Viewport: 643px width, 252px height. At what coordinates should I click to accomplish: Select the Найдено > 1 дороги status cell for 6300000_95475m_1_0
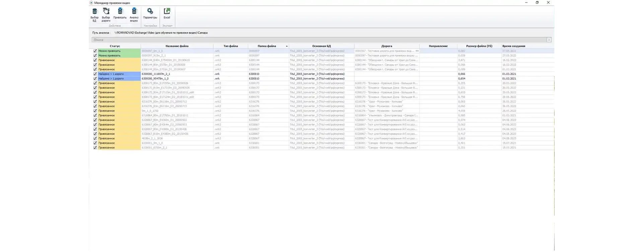[119, 79]
